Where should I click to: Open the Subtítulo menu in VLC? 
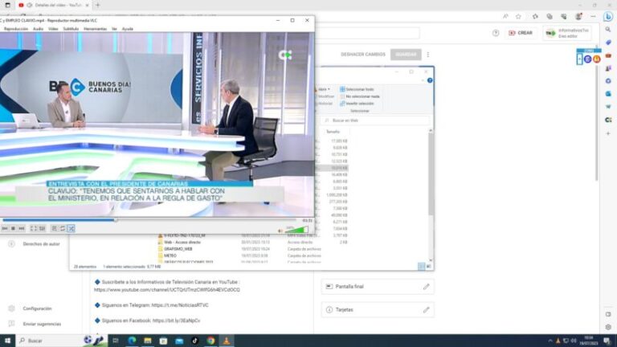click(71, 28)
